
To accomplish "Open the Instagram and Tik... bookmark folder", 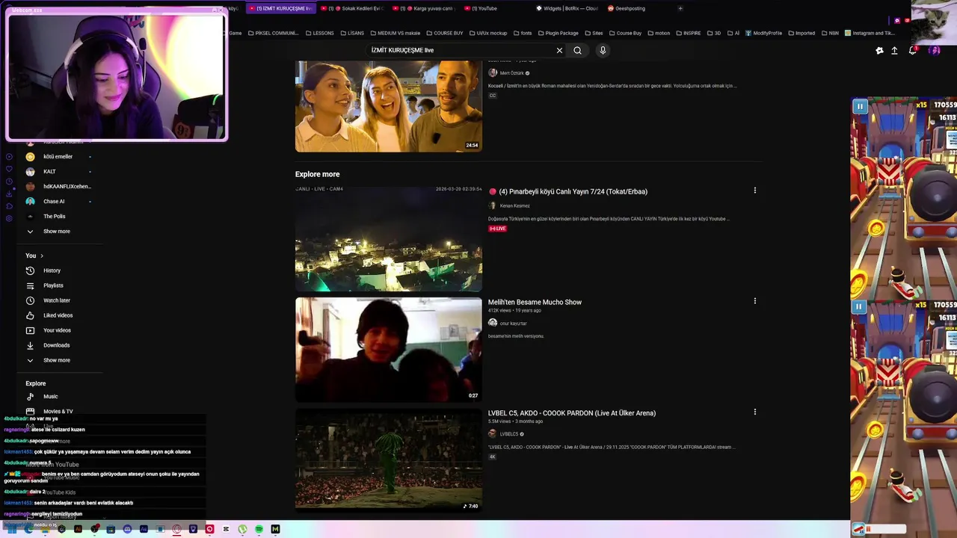I will 870,33.
